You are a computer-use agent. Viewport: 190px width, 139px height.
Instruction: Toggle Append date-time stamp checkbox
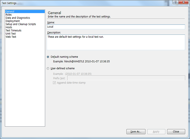click(54, 83)
